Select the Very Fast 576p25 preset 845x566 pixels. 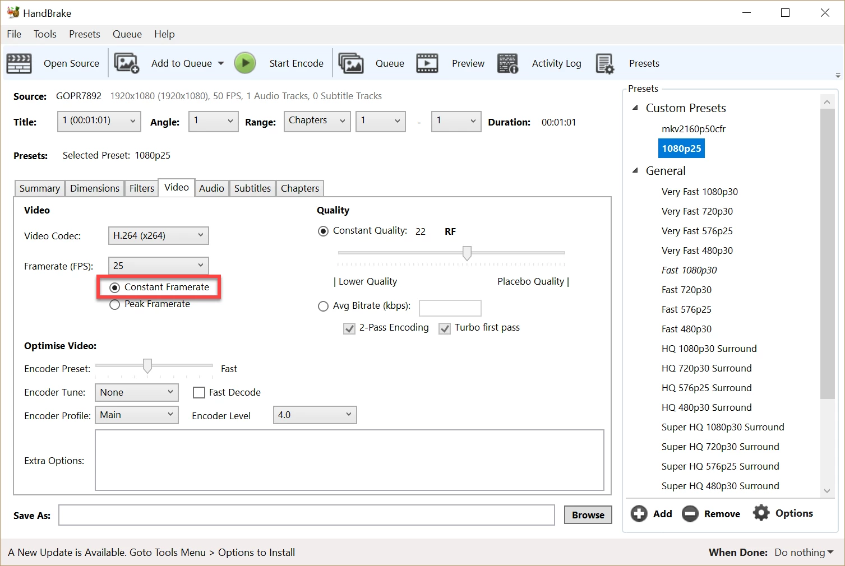tap(697, 231)
